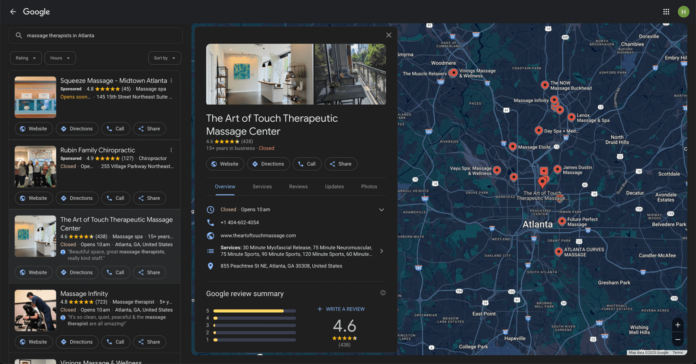Open Website for Squeeze Massage

pos(33,129)
